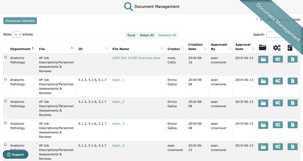
Task: Click the Excel export option
Action: coord(131,35)
